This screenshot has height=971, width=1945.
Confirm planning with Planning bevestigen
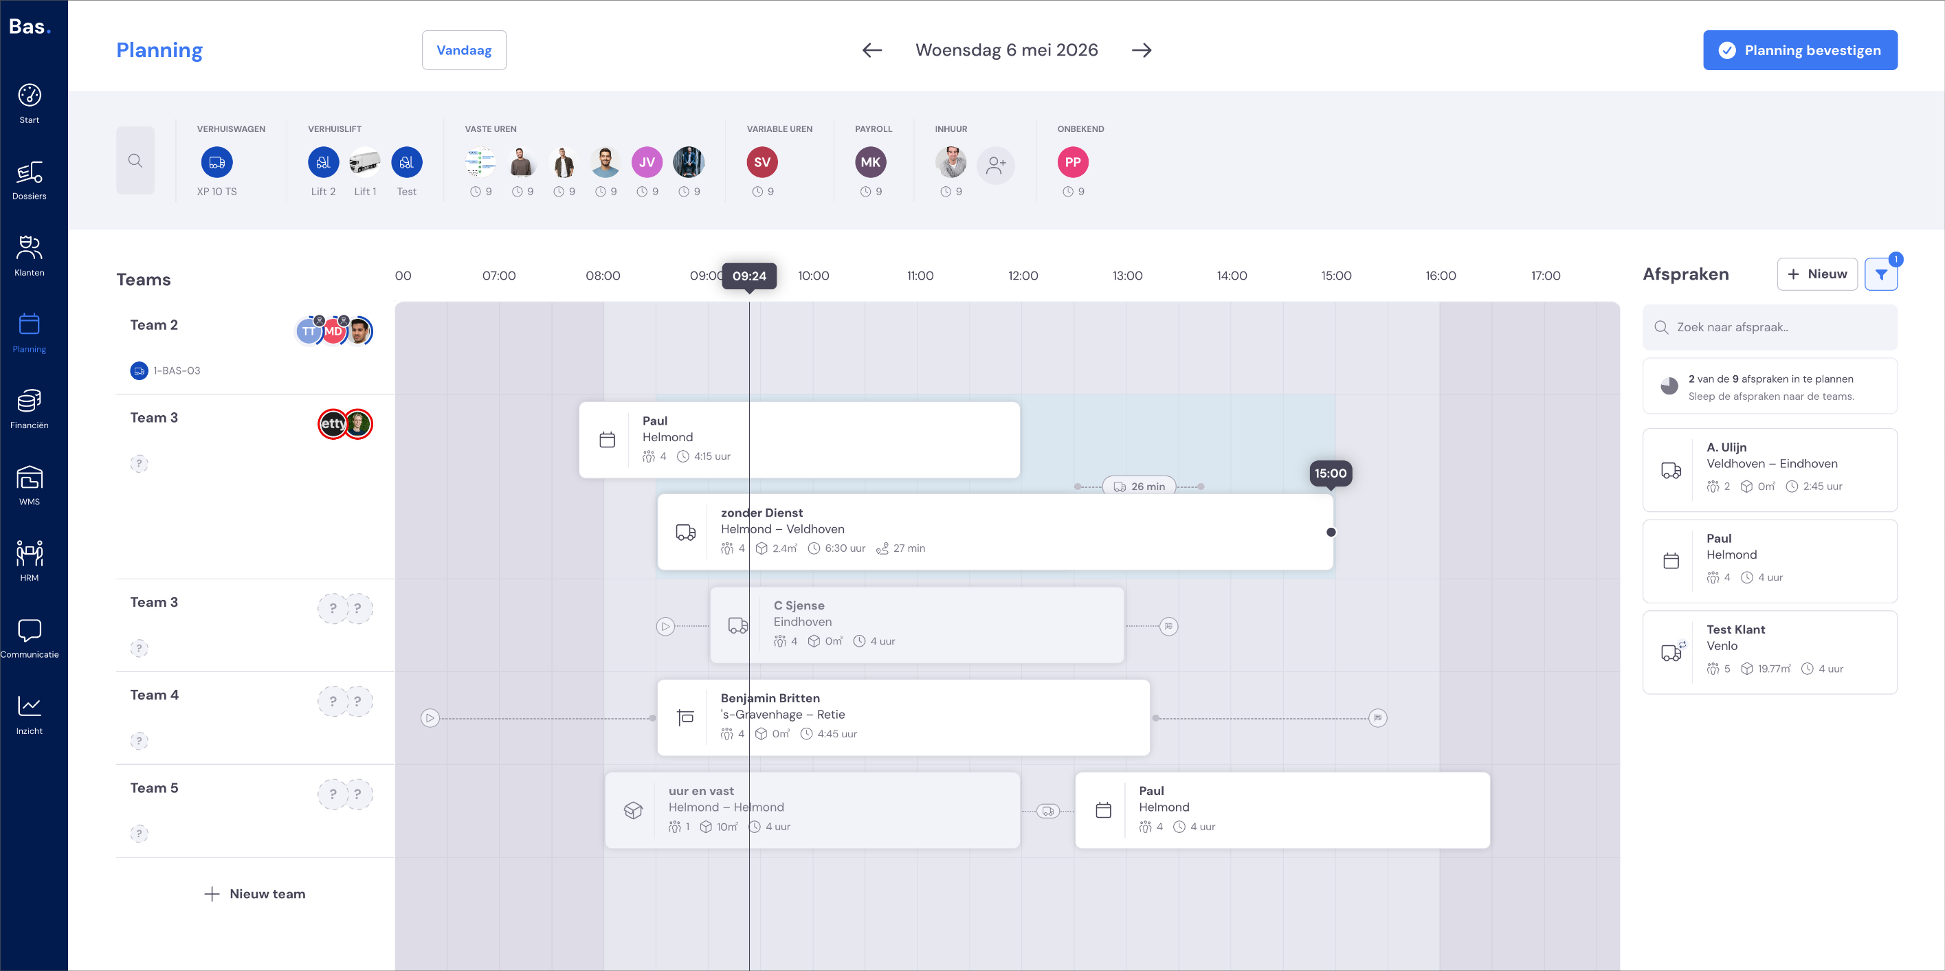point(1800,51)
